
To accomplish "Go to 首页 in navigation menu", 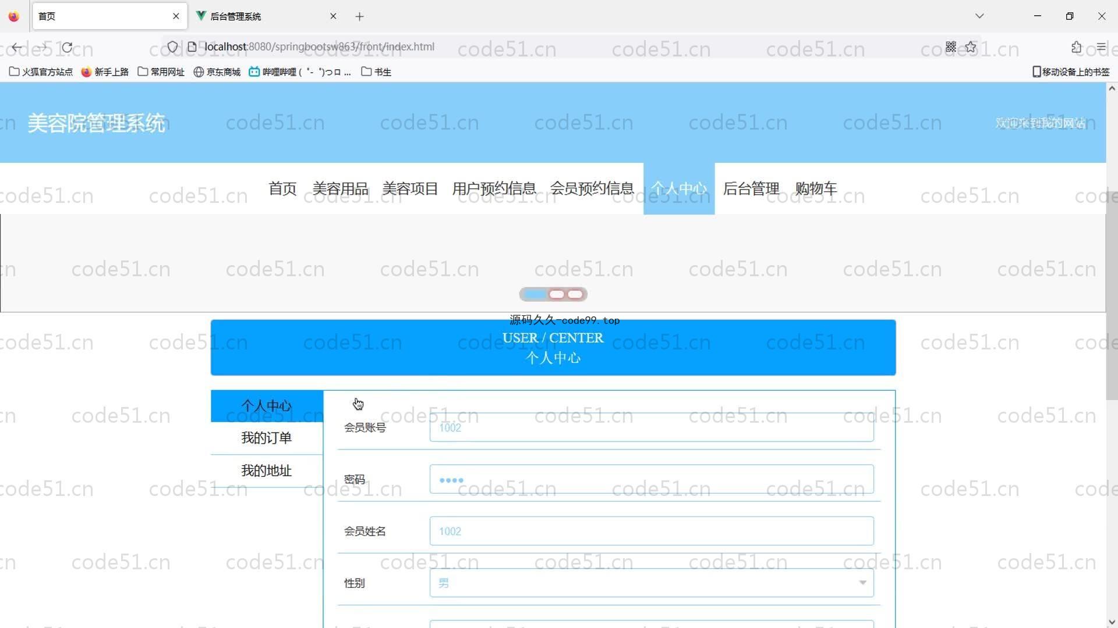I will tap(282, 188).
